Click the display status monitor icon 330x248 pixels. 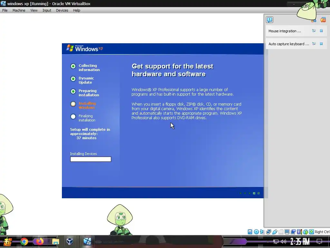(x=287, y=232)
